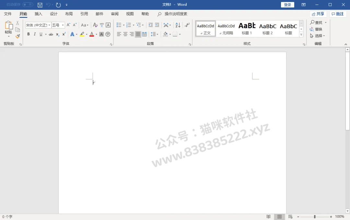This screenshot has height=220, width=350.
Task: Click the 共享 share button
Action: click(318, 14)
